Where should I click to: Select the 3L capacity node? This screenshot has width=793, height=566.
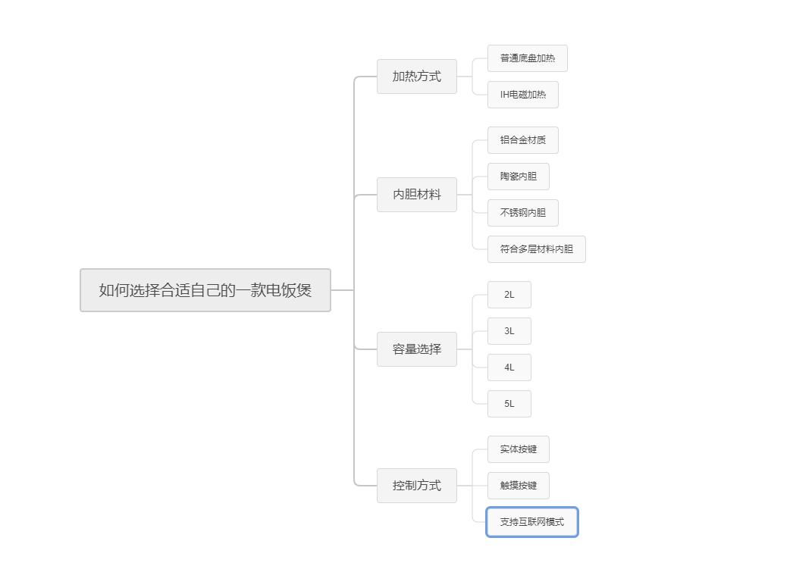coord(509,331)
